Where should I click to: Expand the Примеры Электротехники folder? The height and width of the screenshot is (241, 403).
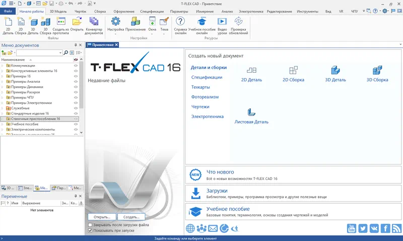pyautogui.click(x=3, y=103)
